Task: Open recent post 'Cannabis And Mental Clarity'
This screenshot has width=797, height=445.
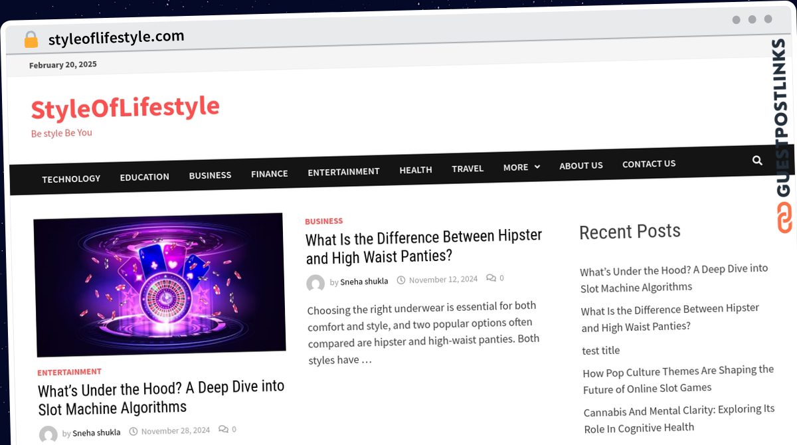Action: [679, 419]
